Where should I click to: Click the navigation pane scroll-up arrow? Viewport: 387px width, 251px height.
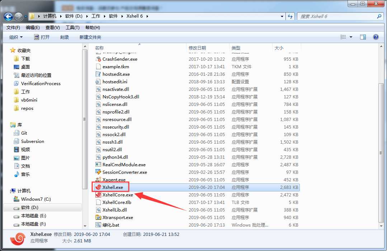(85, 46)
